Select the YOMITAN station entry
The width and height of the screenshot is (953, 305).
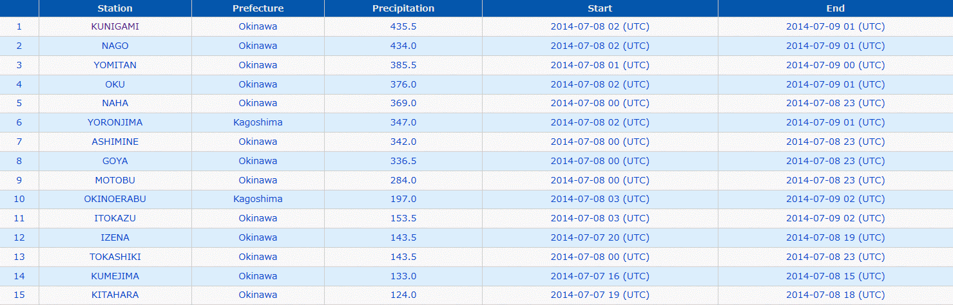pyautogui.click(x=115, y=65)
